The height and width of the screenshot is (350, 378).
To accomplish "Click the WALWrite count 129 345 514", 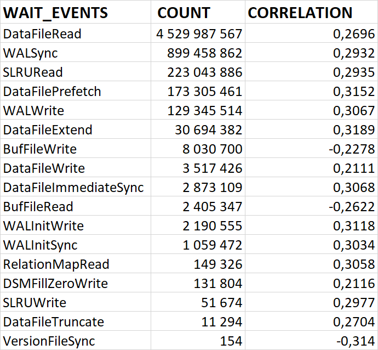I will (204, 111).
